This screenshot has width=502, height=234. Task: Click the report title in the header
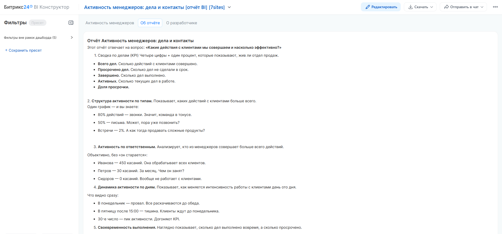coord(154,7)
